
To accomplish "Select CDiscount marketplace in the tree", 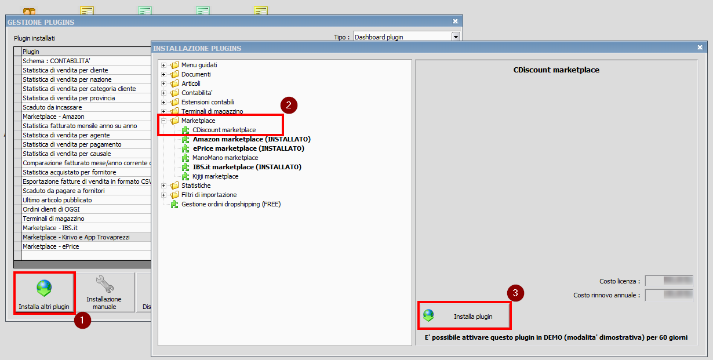I will coord(224,130).
